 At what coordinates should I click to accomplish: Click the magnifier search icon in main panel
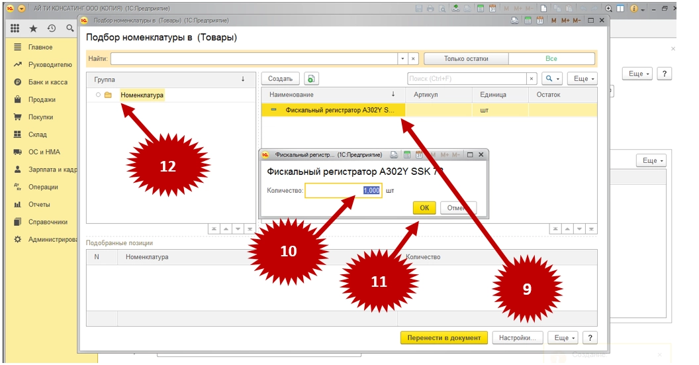point(70,28)
